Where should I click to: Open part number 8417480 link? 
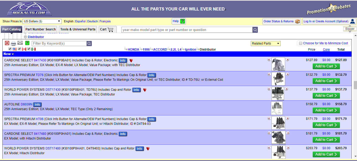[40, 134]
